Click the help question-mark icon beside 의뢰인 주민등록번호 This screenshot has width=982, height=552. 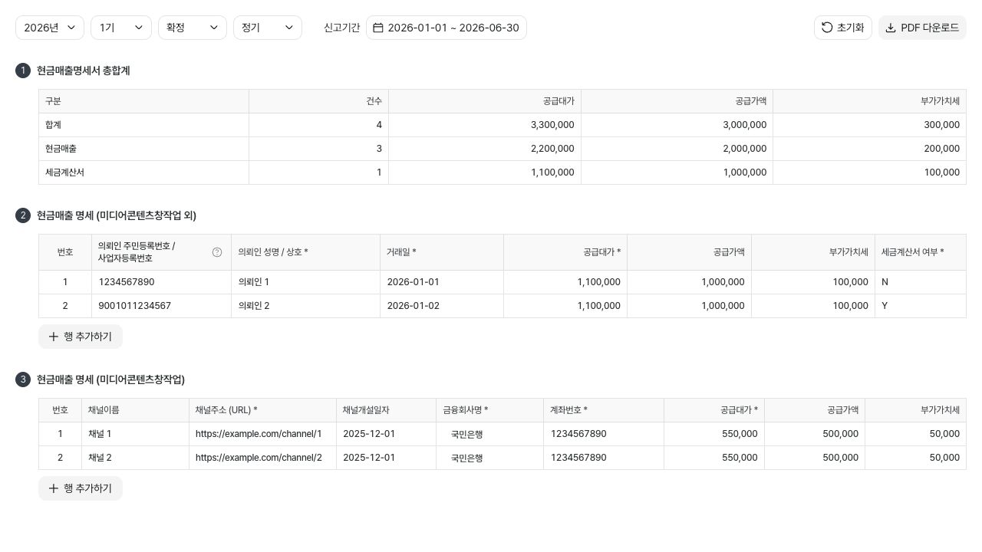point(217,252)
